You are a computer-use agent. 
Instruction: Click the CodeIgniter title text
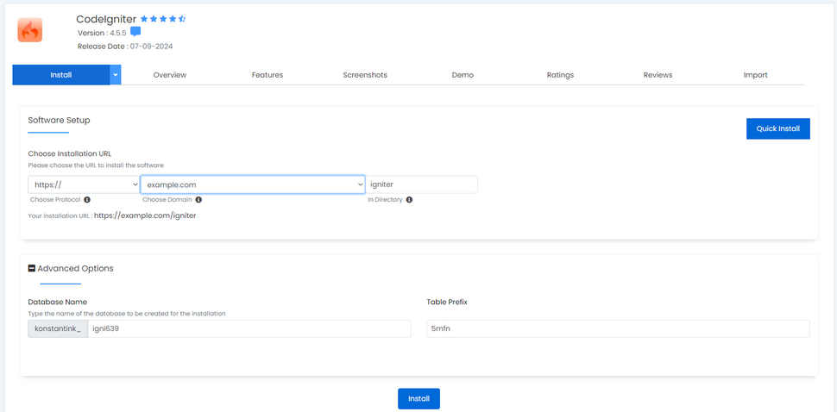[106, 19]
